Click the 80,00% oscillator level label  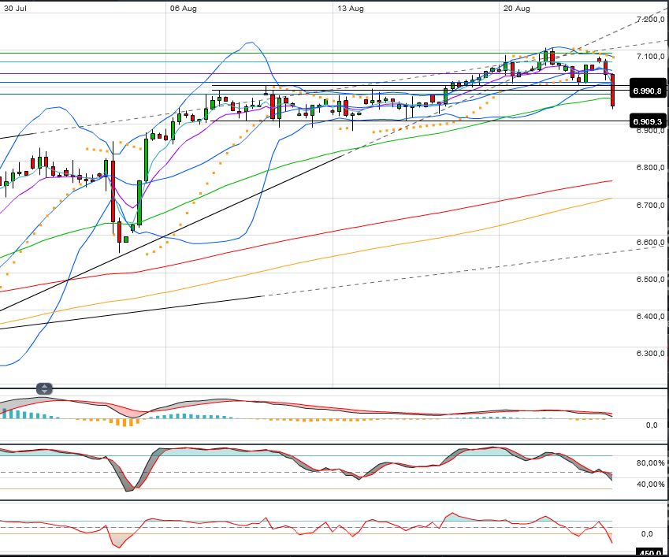pyautogui.click(x=650, y=463)
